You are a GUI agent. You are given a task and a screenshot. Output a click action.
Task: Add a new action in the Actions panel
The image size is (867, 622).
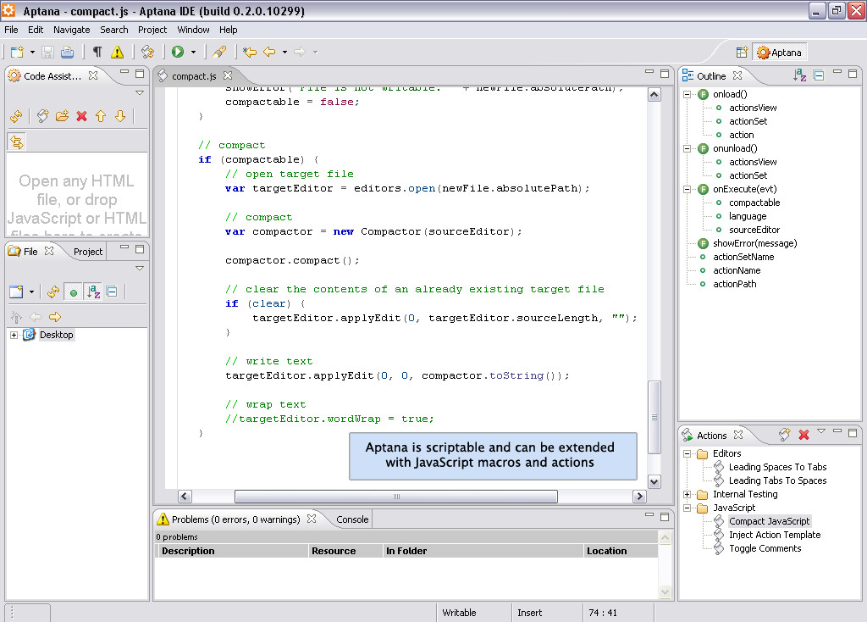(x=784, y=435)
